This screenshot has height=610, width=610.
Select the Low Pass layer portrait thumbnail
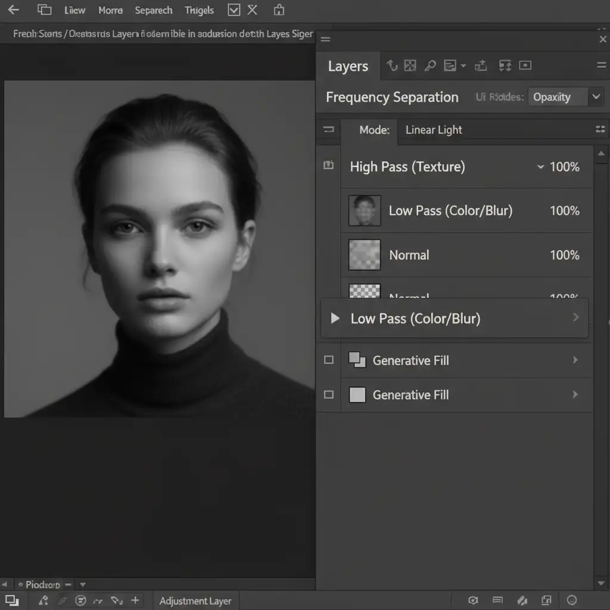pyautogui.click(x=364, y=210)
